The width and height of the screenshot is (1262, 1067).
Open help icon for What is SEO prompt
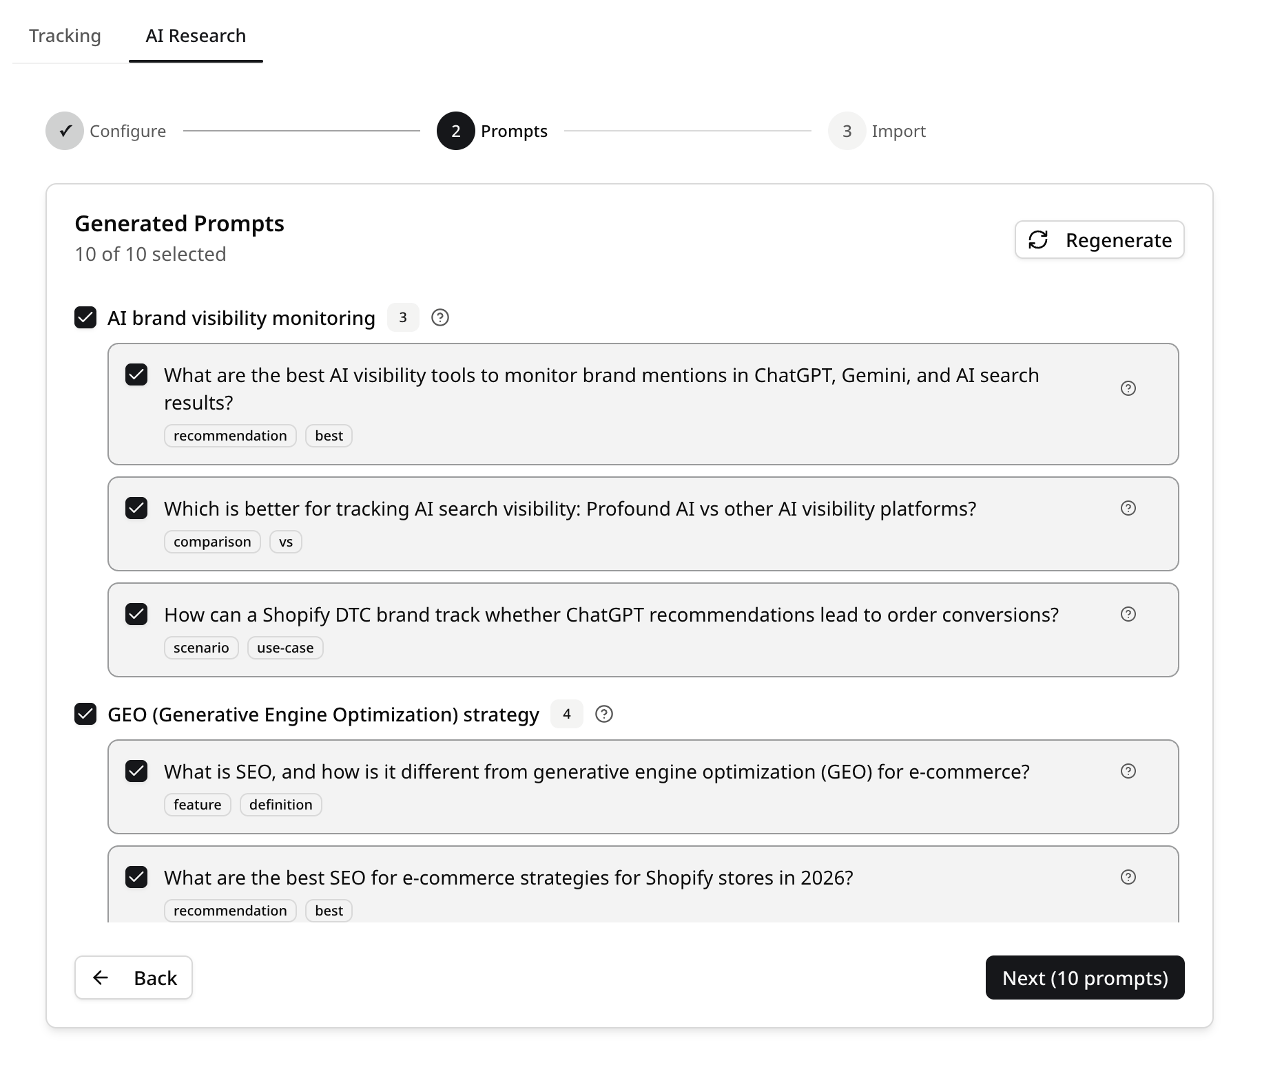pos(1128,771)
